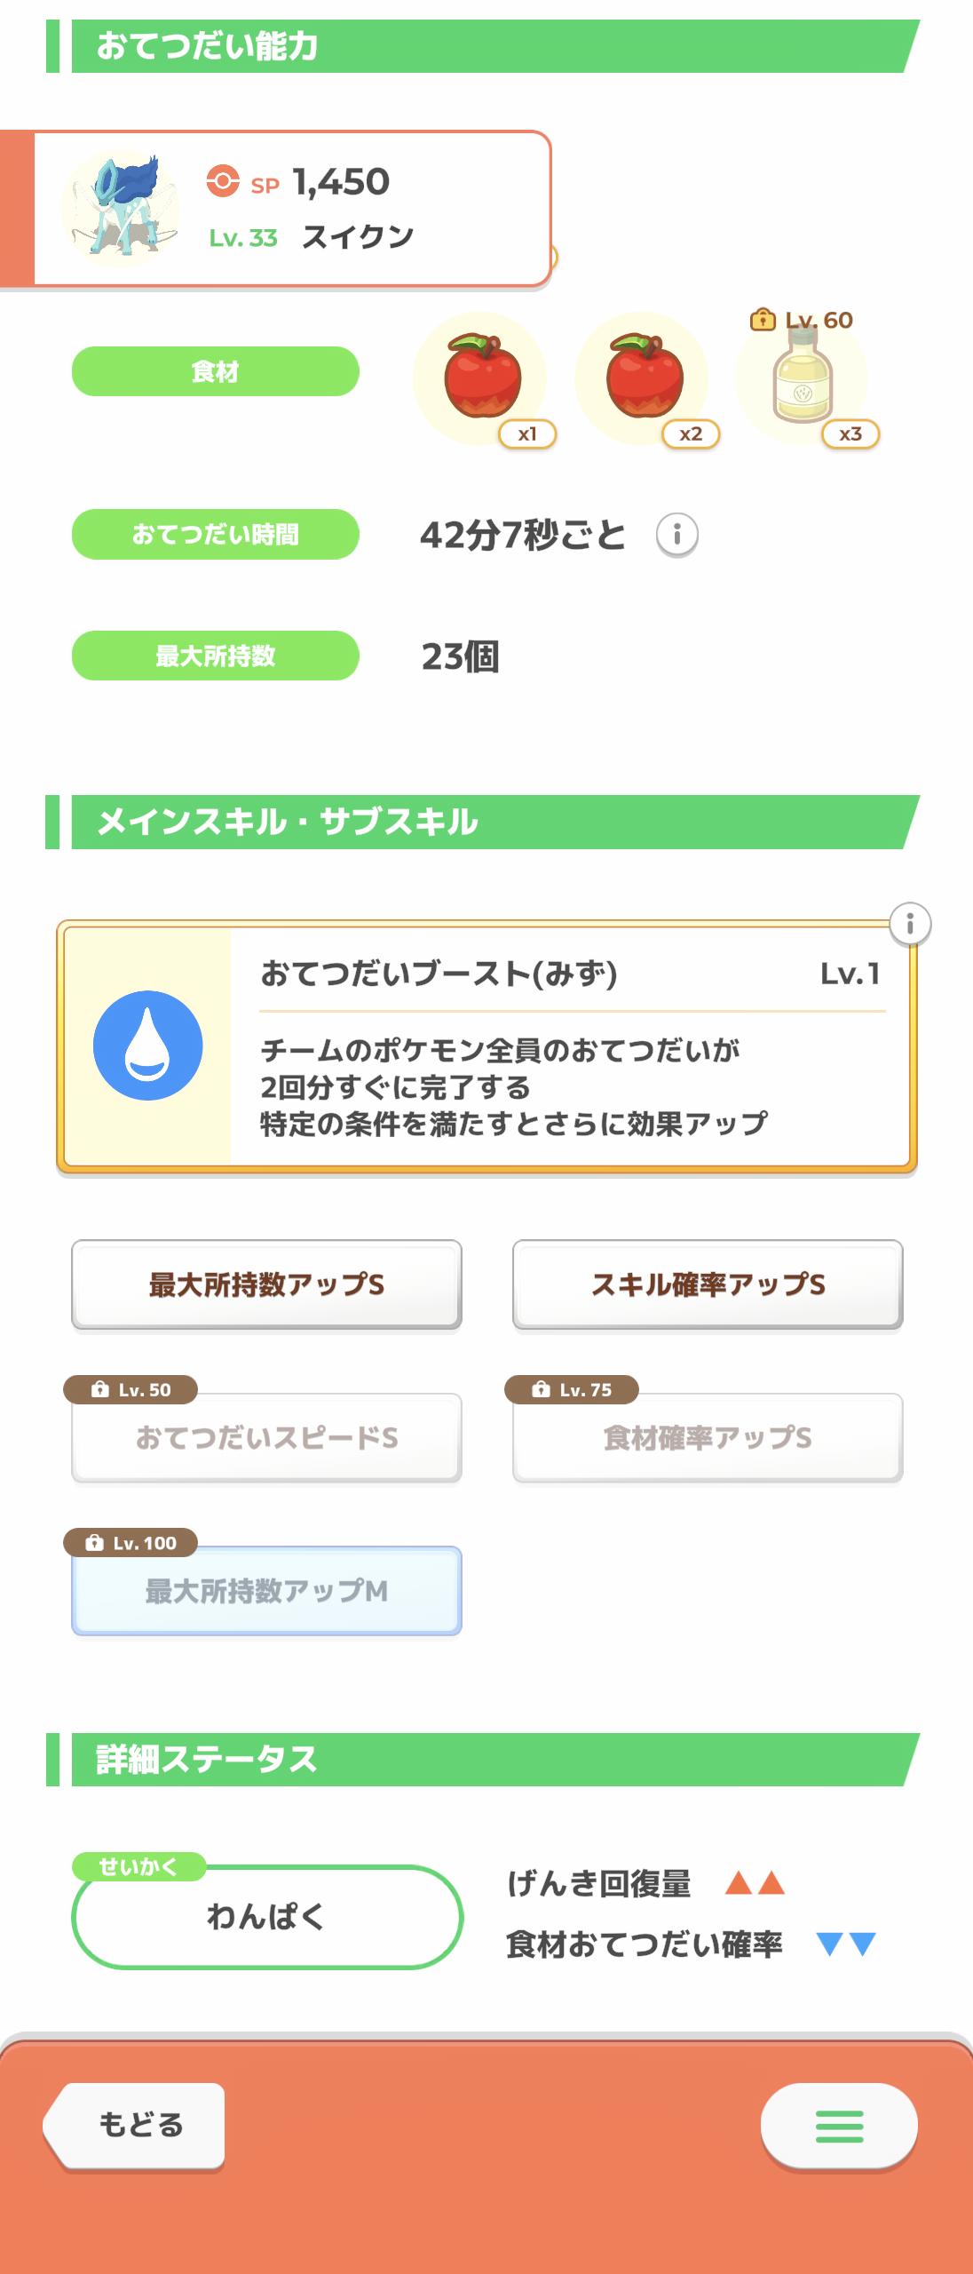Tap the info icon beside おてつだい時間
973x2274 pixels.
tap(677, 536)
